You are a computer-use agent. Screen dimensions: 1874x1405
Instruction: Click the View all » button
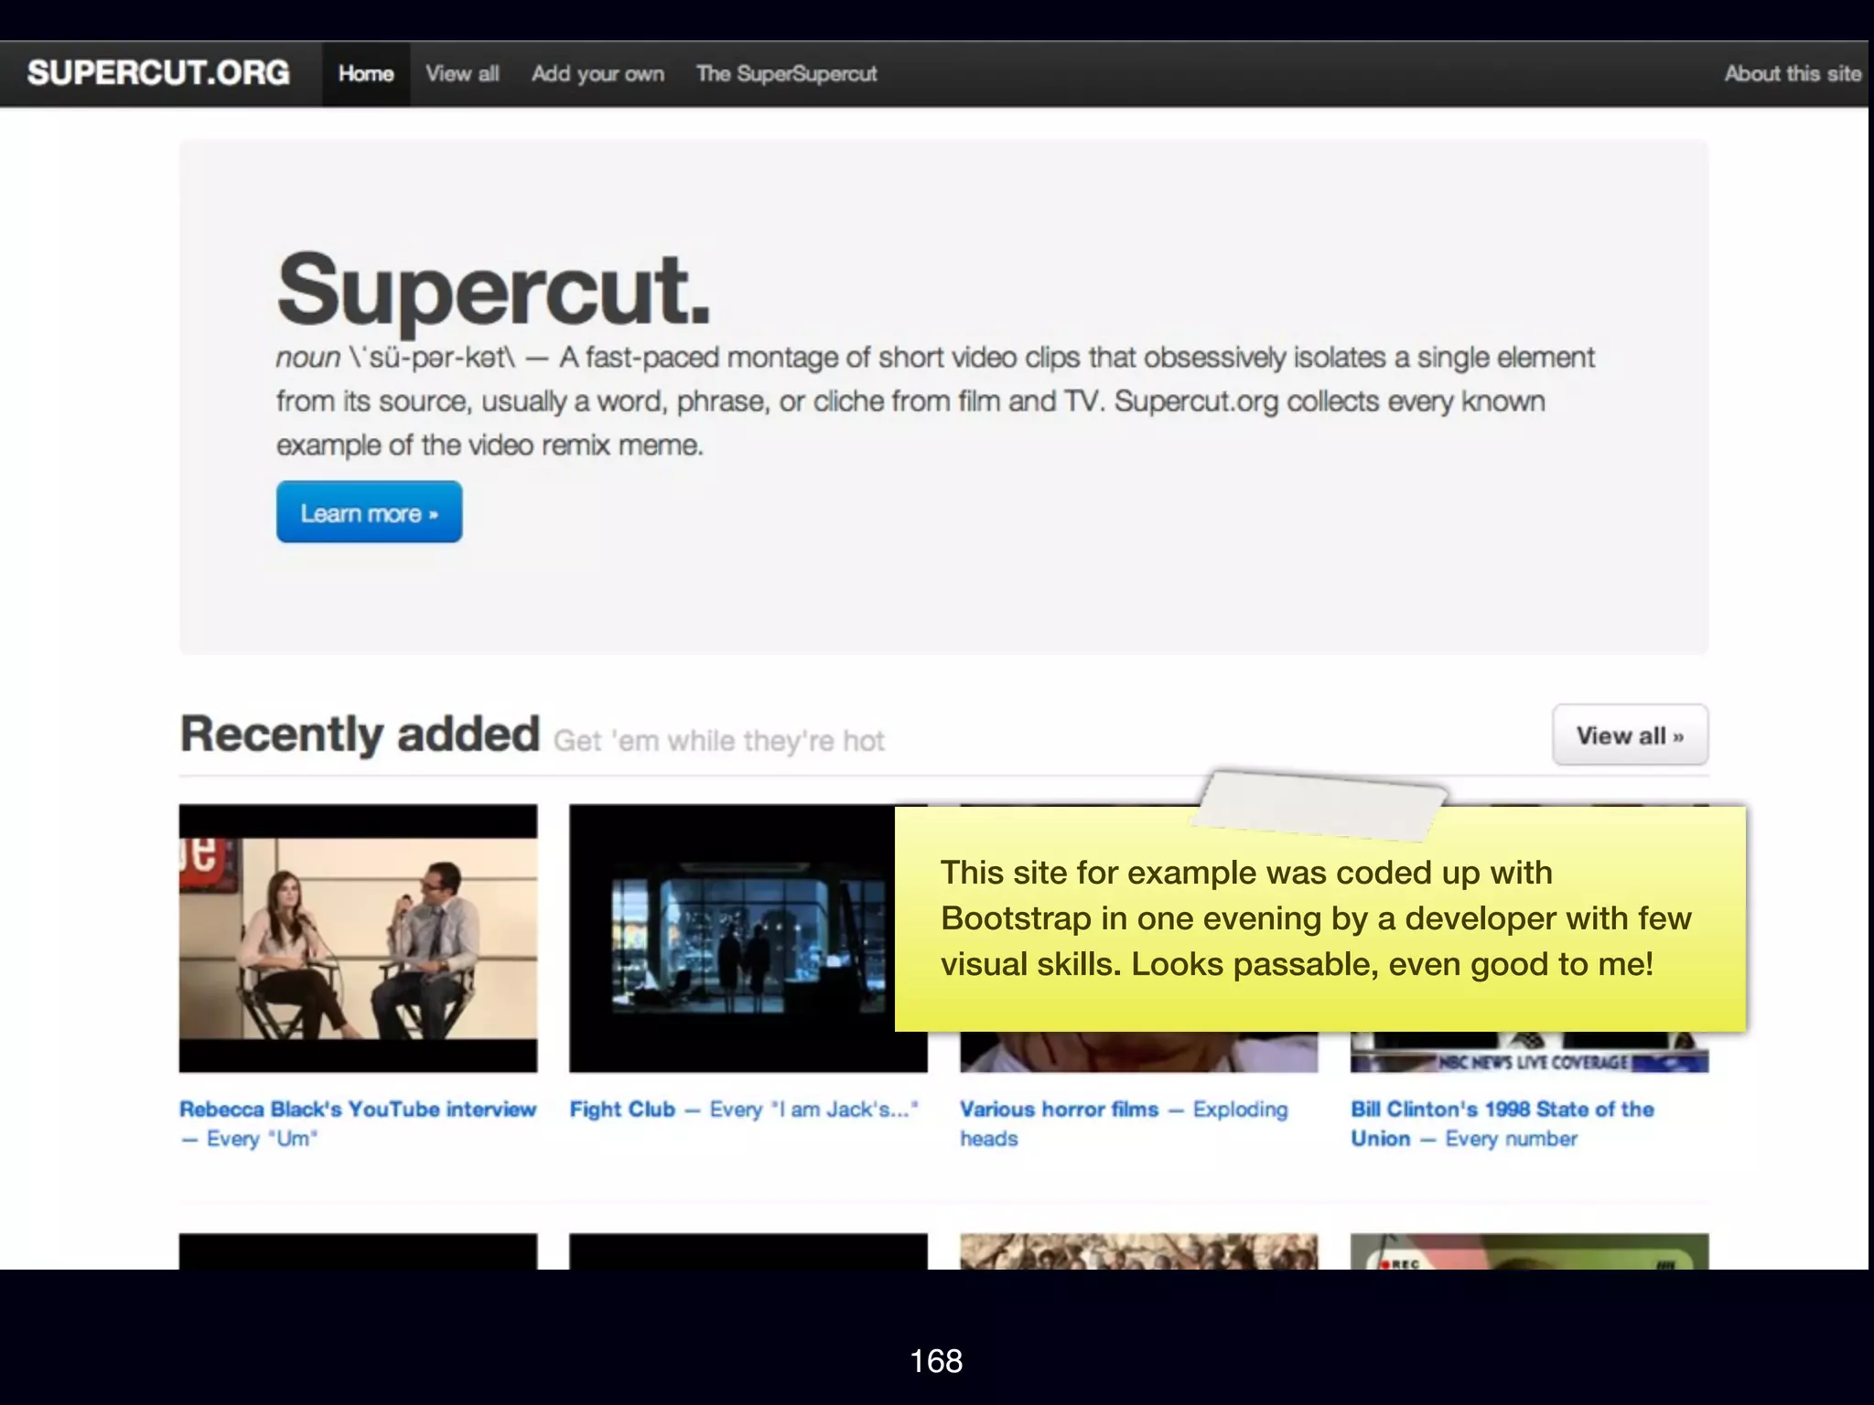click(x=1629, y=735)
